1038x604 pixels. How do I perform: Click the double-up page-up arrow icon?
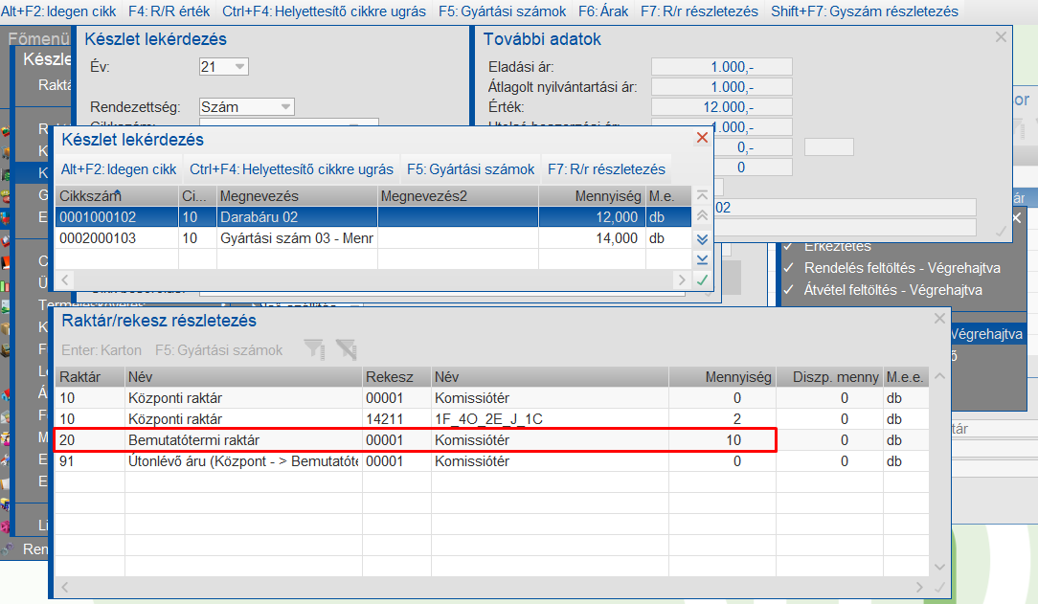702,215
